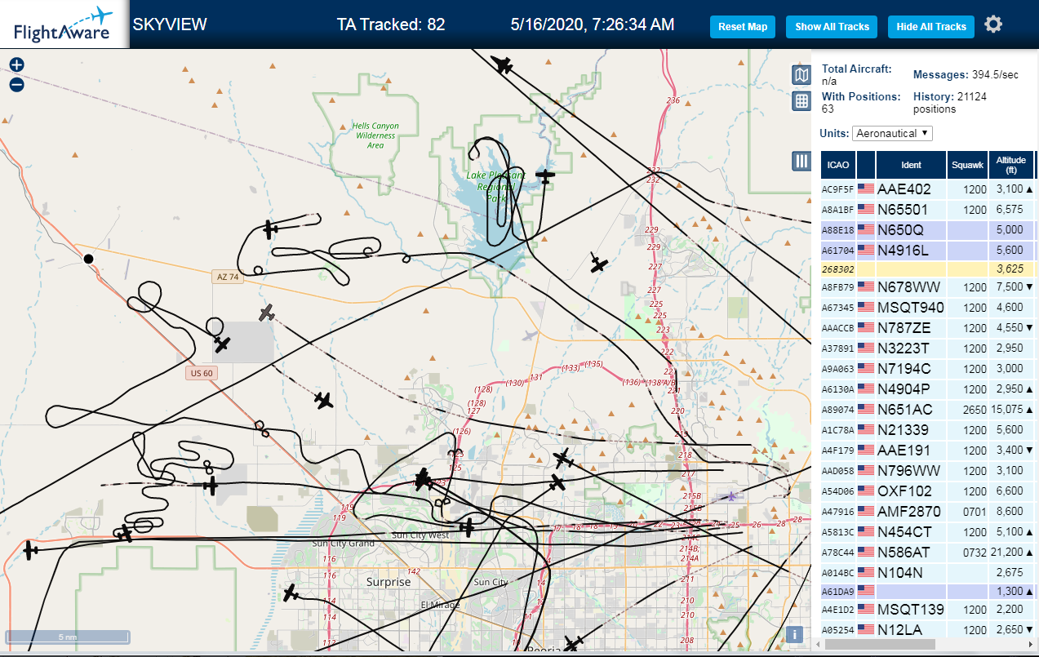Select the OXF102 aircraft row
This screenshot has height=657, width=1039.
[928, 491]
